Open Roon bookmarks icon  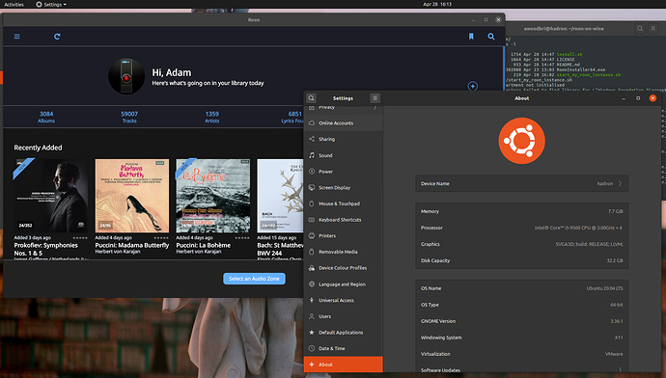point(471,37)
